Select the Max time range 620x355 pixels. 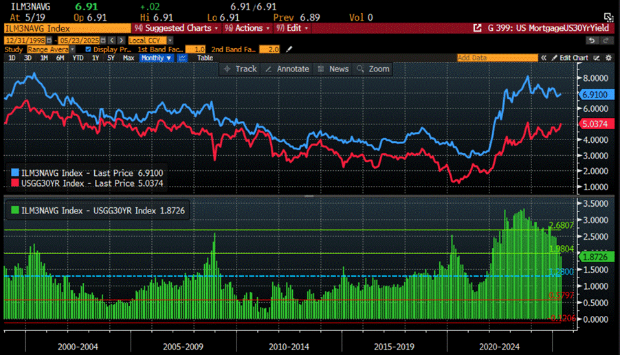tap(129, 58)
